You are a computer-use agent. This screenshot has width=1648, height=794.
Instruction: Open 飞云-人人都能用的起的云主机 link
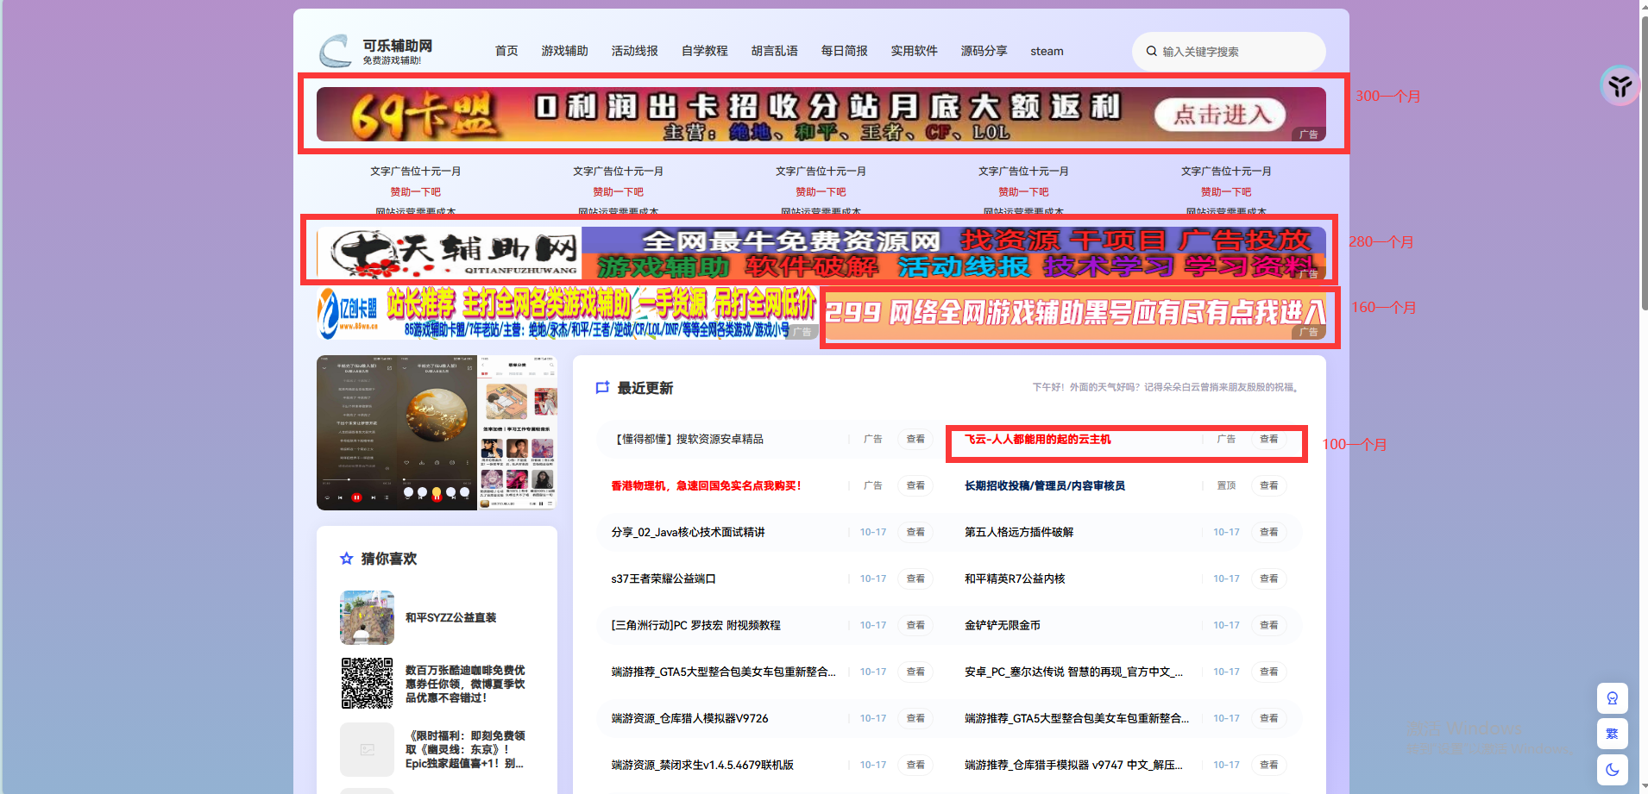[1037, 439]
